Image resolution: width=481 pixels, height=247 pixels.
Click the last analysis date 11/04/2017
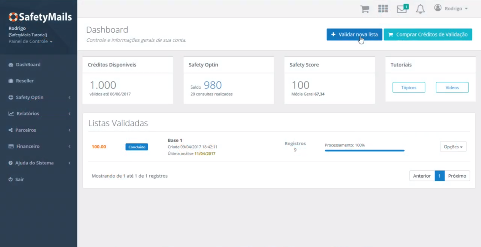click(205, 153)
